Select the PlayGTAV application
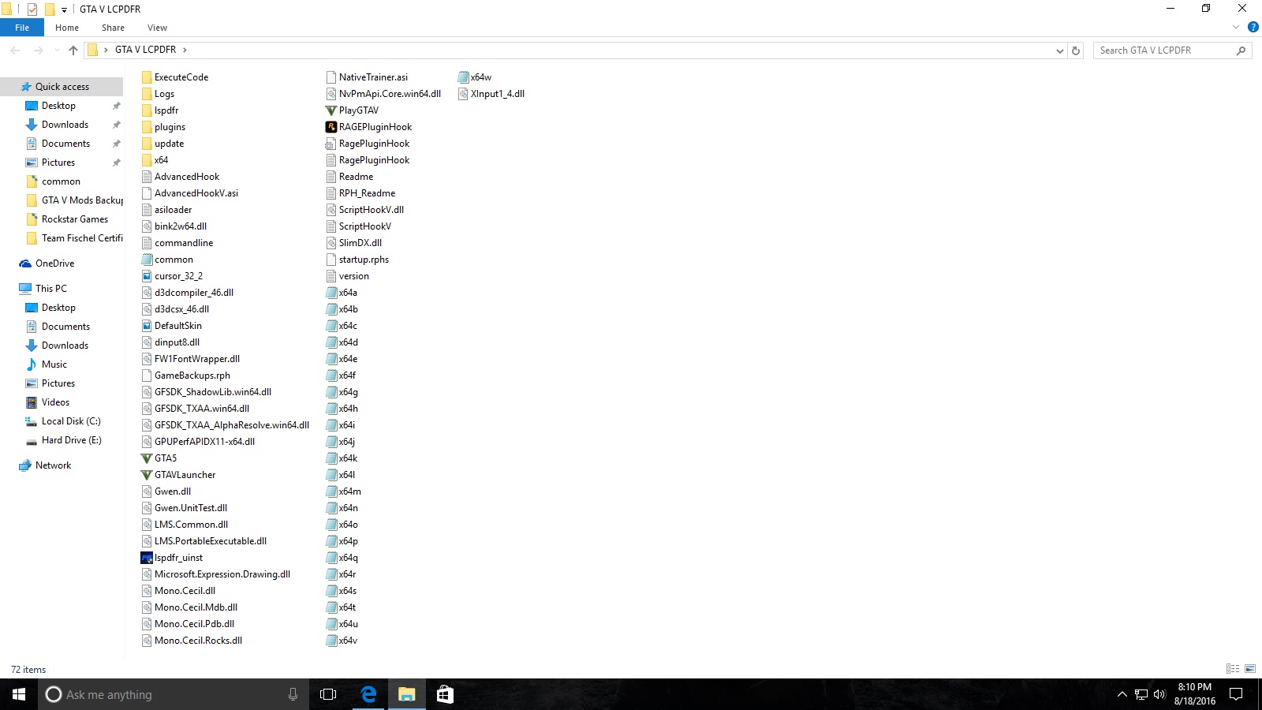This screenshot has width=1262, height=710. (x=353, y=110)
